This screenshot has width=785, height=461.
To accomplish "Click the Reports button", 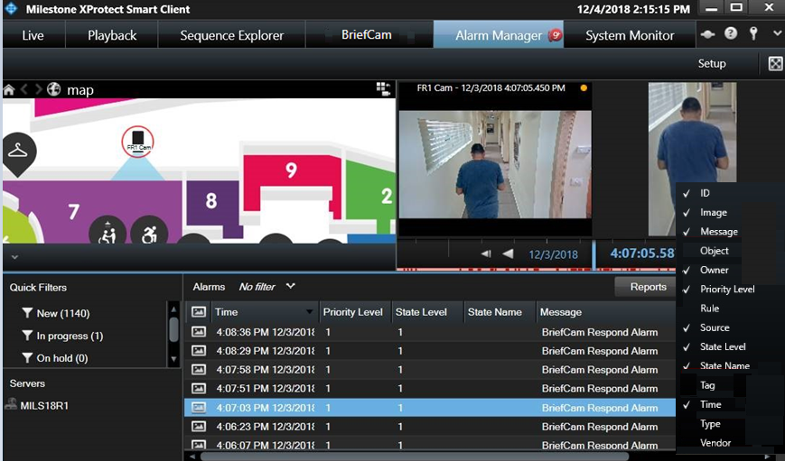I will pyautogui.click(x=648, y=287).
